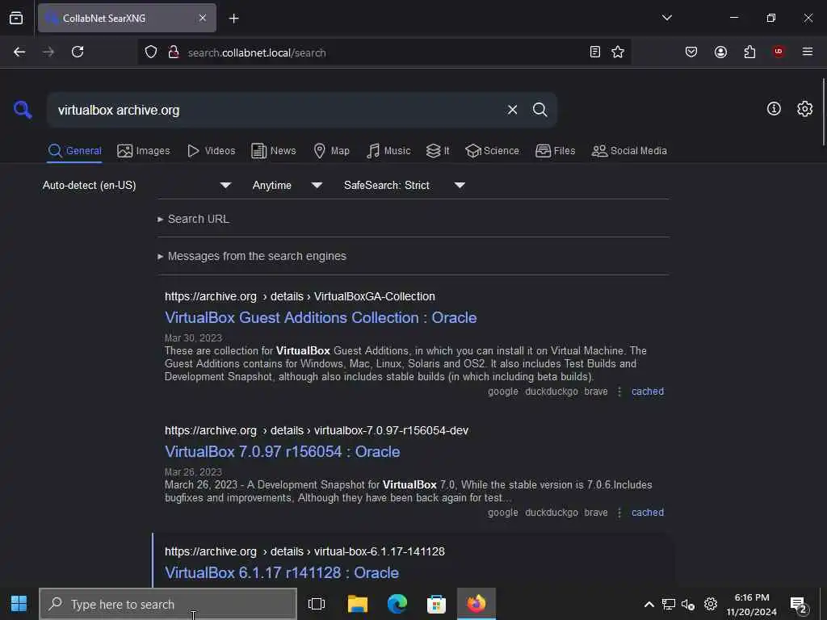Open tracking protection shield icon
This screenshot has height=620, width=827.
(151, 52)
